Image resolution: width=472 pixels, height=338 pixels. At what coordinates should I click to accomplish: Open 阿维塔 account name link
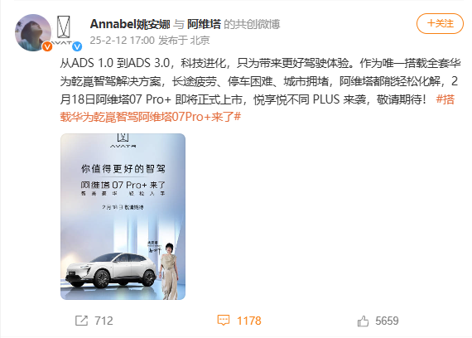pos(204,24)
